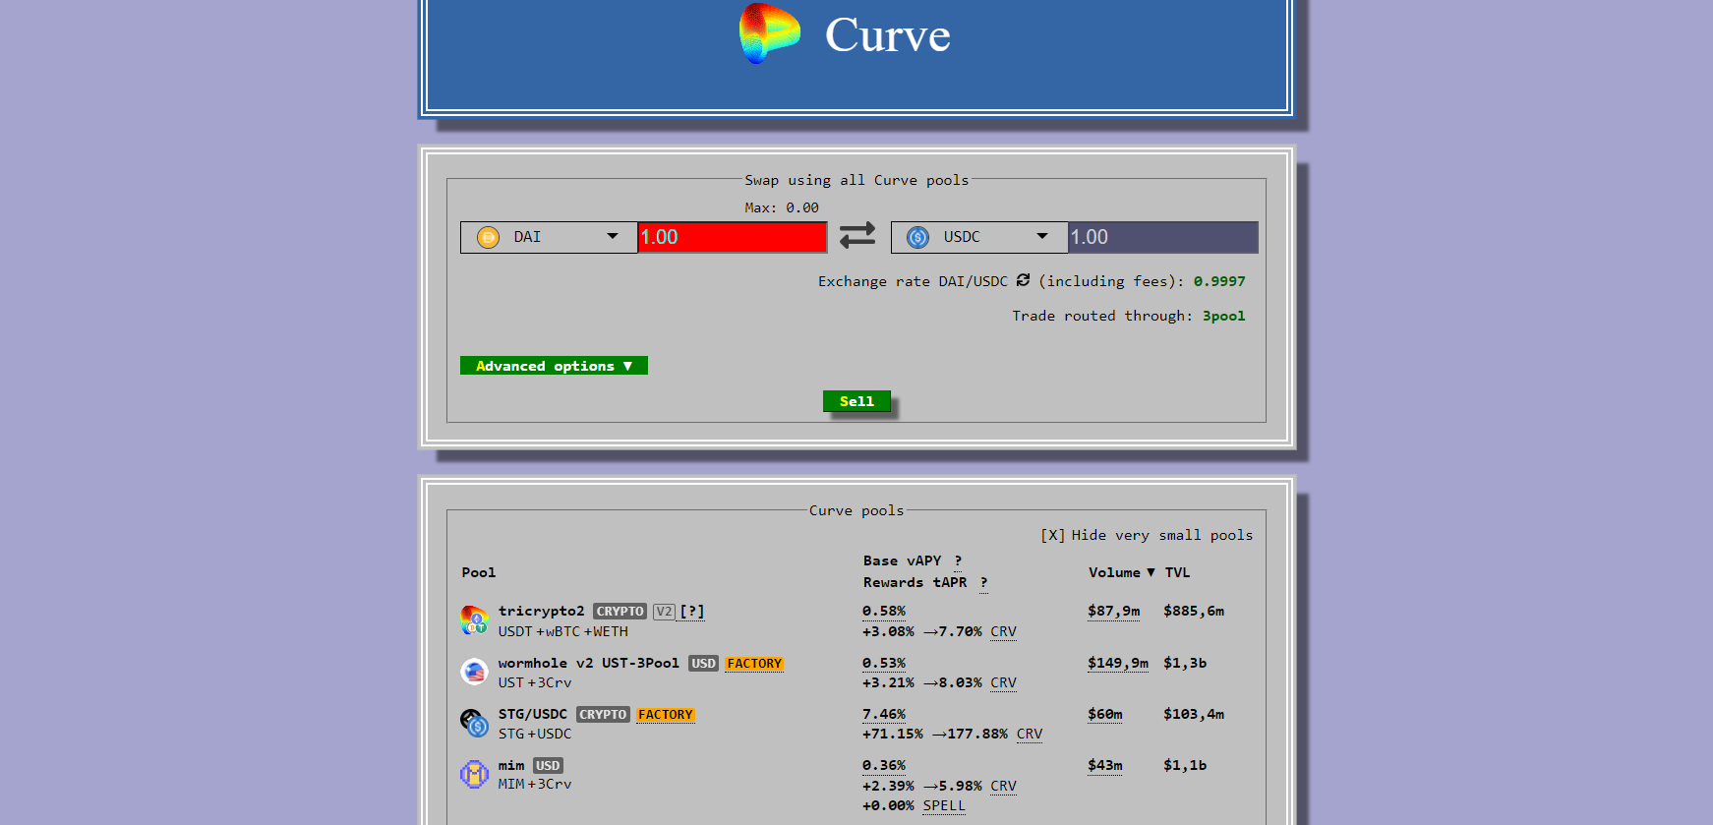Click wormhole base vAPY 0.53%
This screenshot has width=1713, height=825.
click(x=884, y=663)
